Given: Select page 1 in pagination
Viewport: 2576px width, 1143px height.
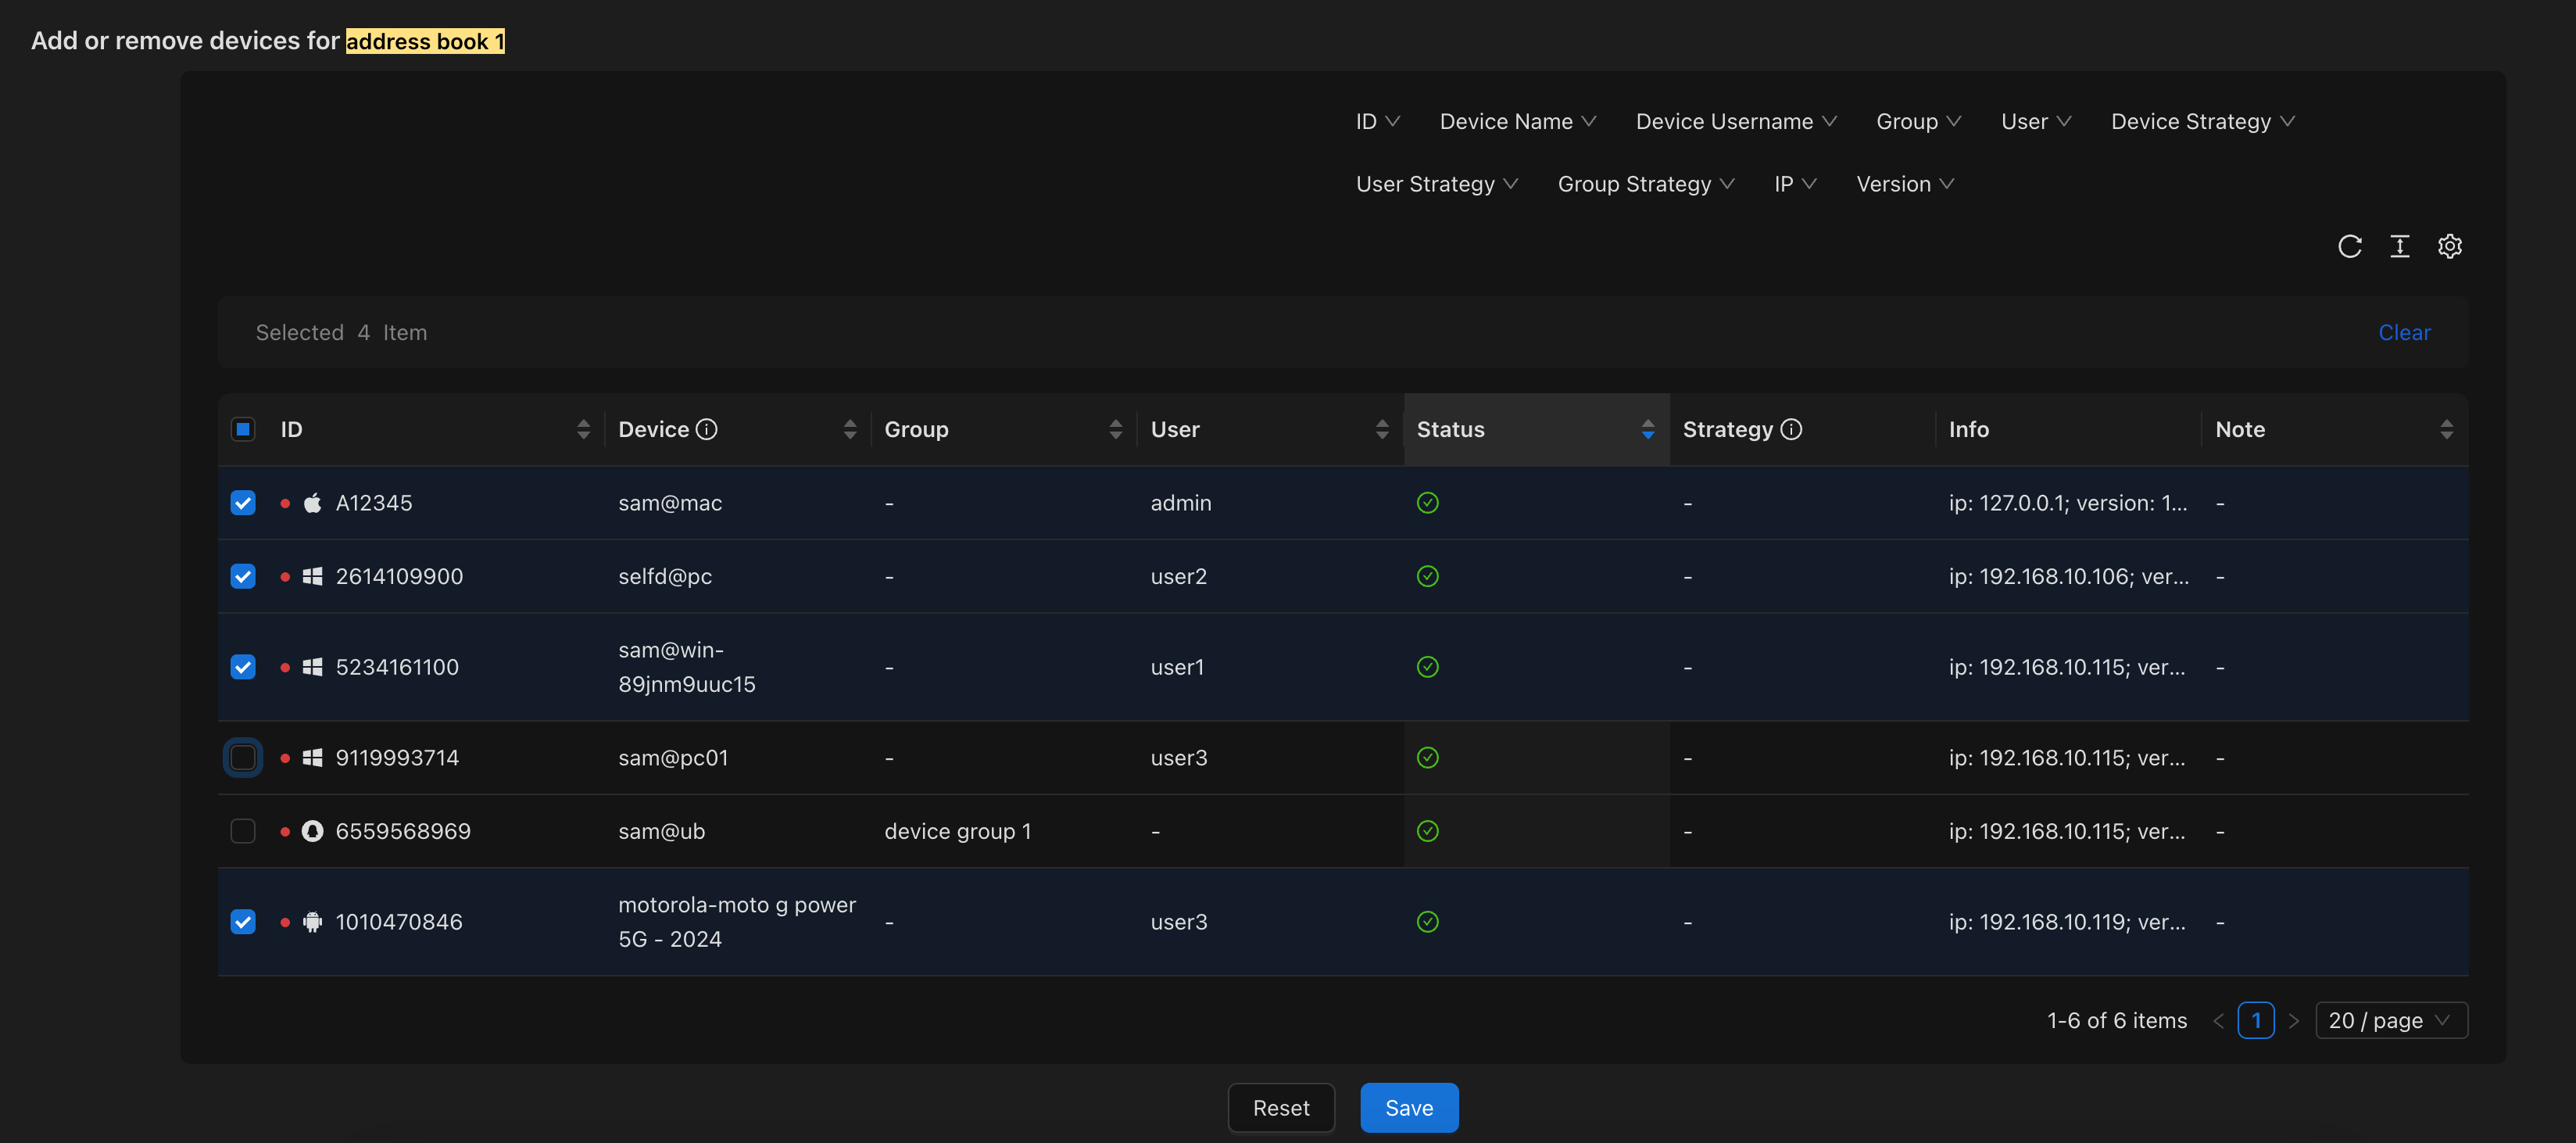Looking at the screenshot, I should coord(2256,1020).
